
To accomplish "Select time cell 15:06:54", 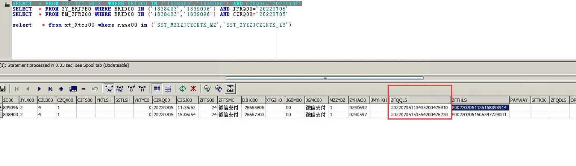I will 187,115.
